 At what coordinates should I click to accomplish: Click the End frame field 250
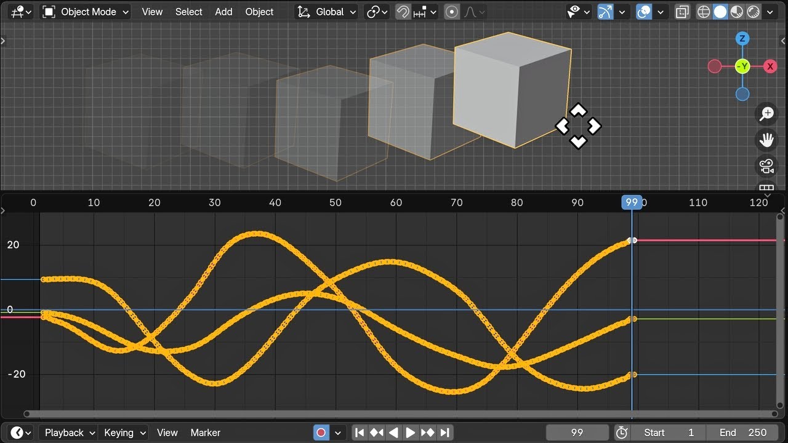coord(742,433)
